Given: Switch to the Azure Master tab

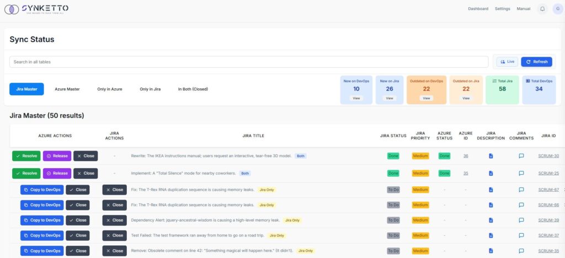Looking at the screenshot, I should pos(67,89).
